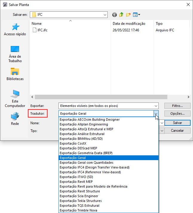Click the horizontal scrollbar right arrow
Viewport: 193px width, 213px height.
click(189, 97)
